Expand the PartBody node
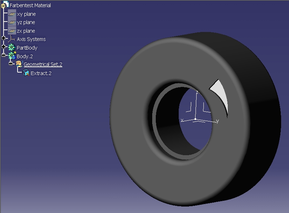 click(4, 47)
